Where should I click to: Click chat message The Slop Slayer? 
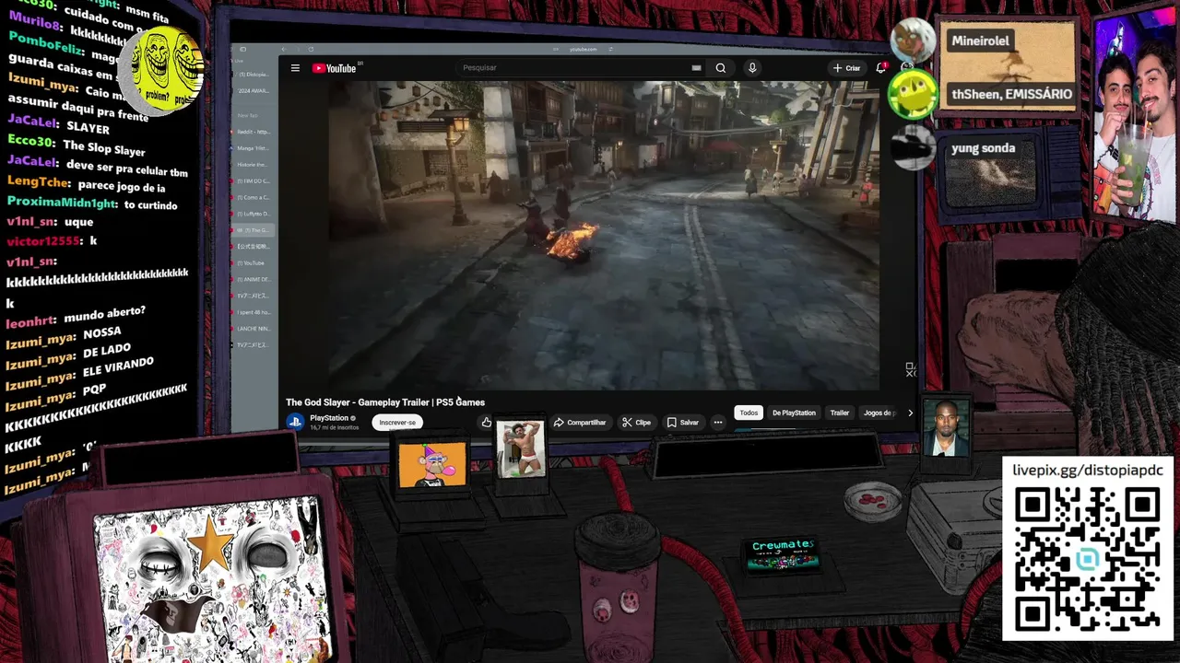103,147
